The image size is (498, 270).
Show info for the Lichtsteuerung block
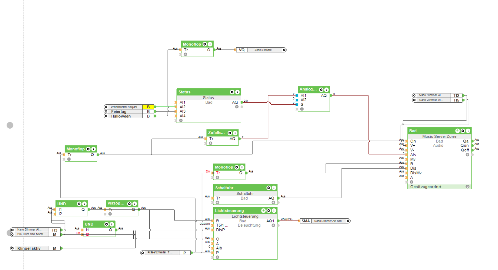(x=274, y=211)
